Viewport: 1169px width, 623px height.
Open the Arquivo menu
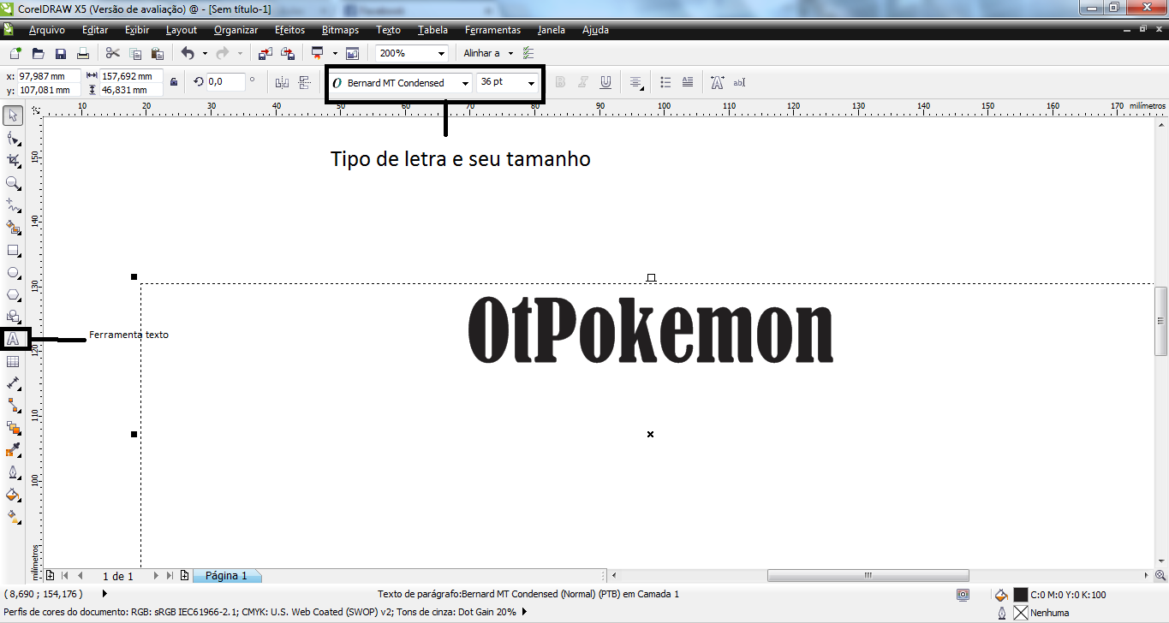[46, 29]
